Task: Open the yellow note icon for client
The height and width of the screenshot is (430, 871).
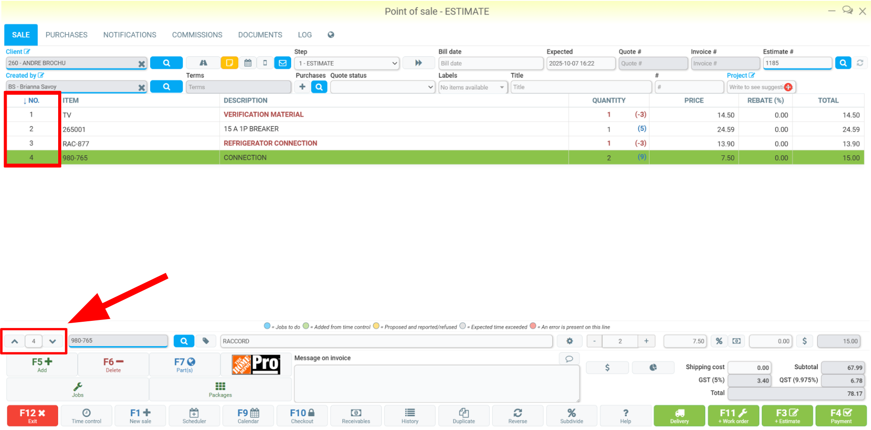Action: pos(230,63)
